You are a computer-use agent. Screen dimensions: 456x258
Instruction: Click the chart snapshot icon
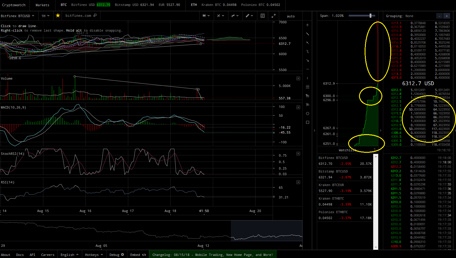[x=263, y=16]
